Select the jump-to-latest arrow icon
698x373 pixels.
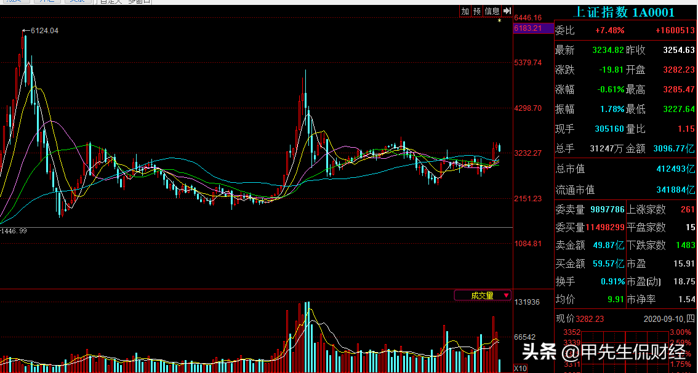pyautogui.click(x=506, y=10)
